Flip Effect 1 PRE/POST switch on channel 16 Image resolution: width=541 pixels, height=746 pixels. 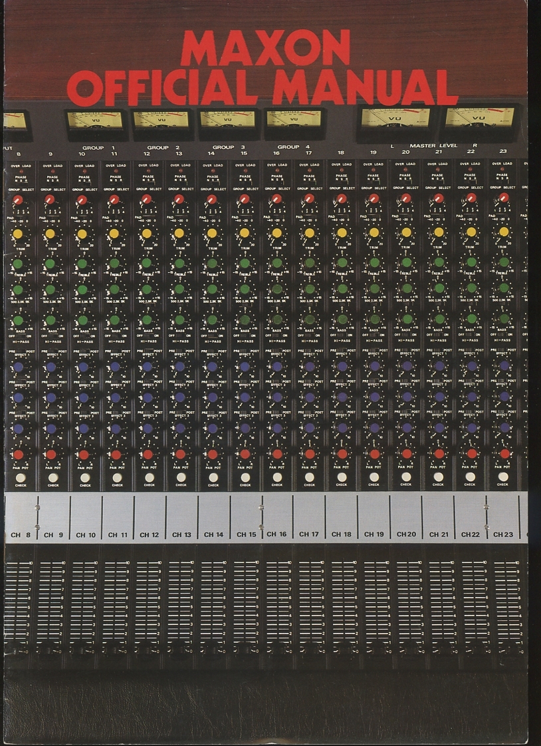pyautogui.click(x=277, y=351)
